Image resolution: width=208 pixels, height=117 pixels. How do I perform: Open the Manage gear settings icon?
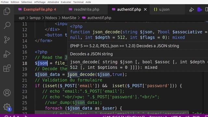tap(7, 107)
